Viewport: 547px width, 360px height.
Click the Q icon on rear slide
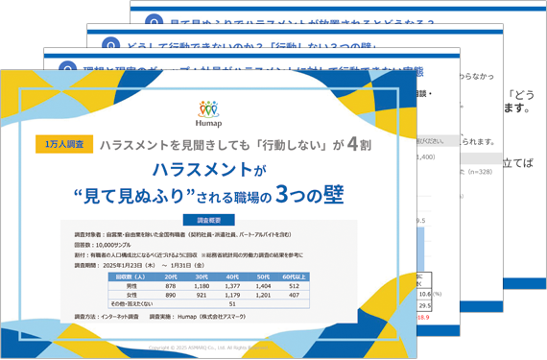[154, 19]
